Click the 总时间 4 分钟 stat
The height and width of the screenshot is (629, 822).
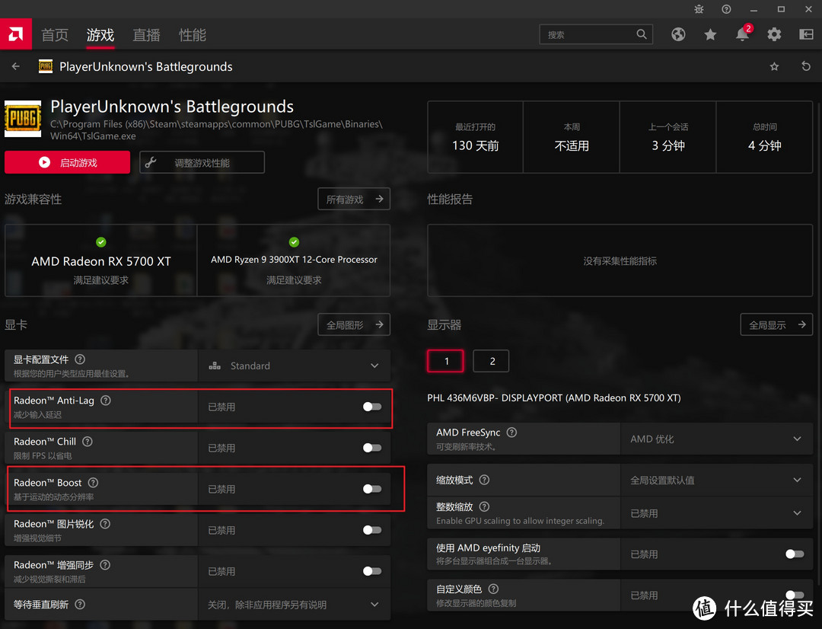764,137
